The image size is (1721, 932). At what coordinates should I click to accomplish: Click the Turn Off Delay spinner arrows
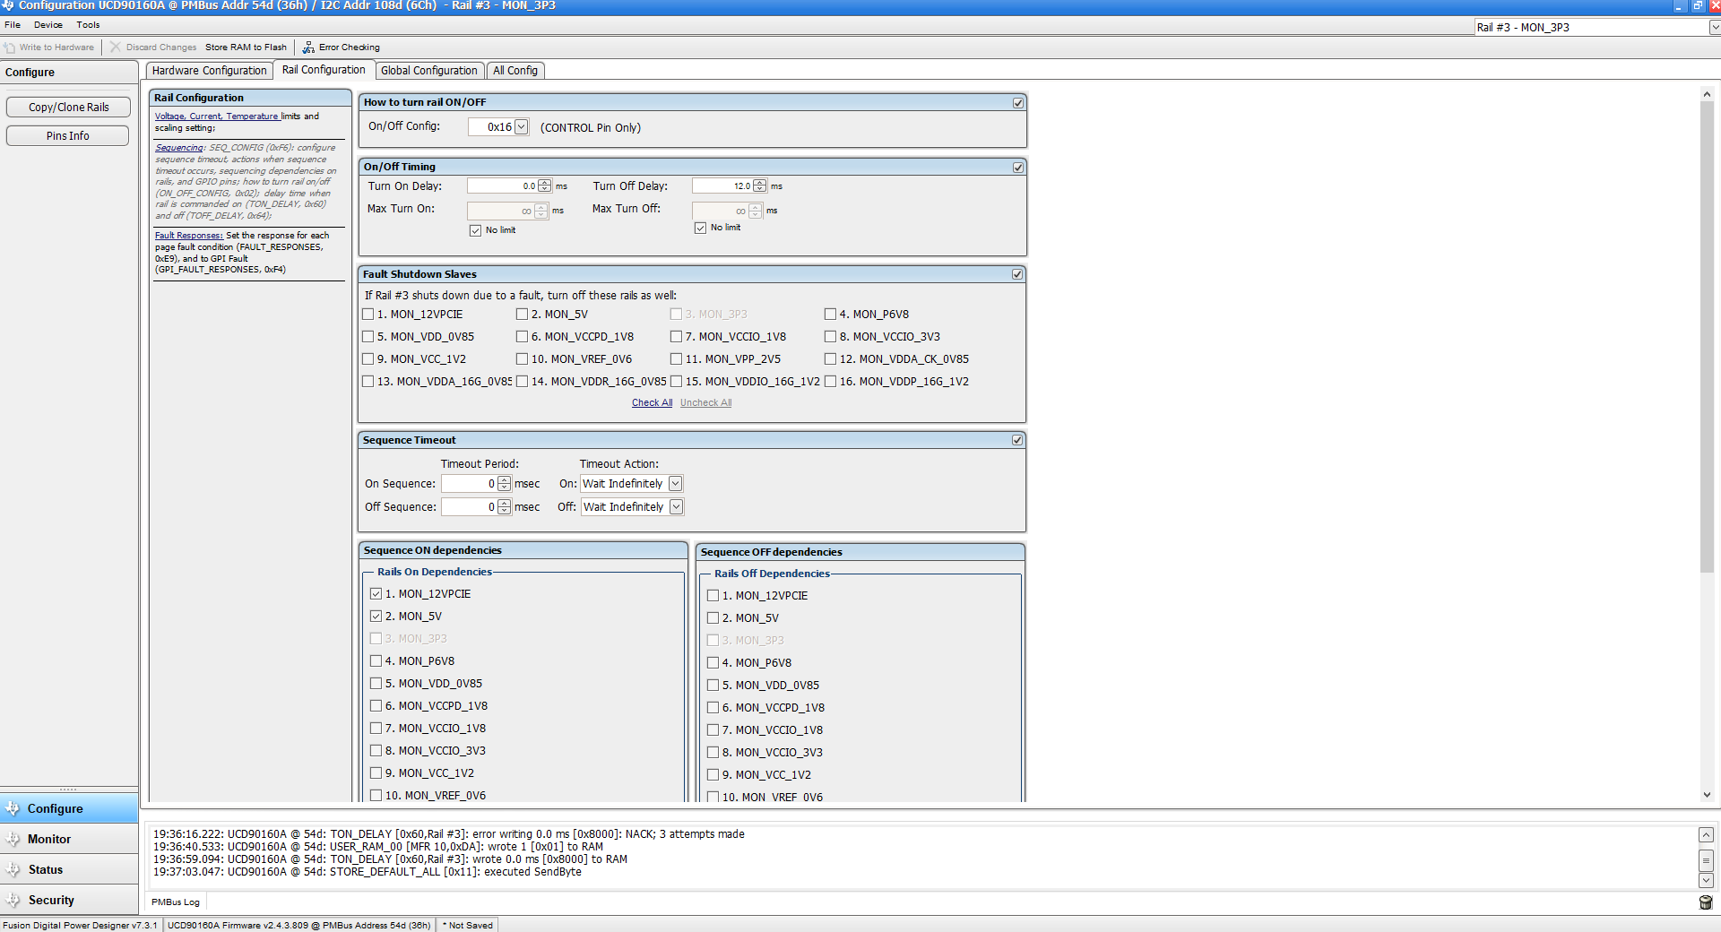[x=760, y=186]
